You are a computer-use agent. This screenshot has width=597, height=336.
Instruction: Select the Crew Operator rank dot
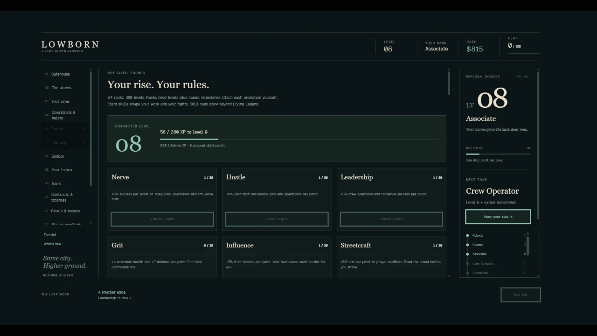click(467, 264)
